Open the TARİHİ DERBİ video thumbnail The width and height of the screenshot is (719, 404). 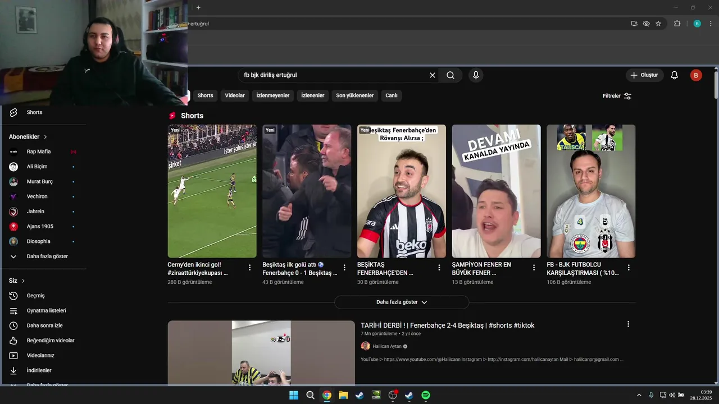[x=261, y=353]
